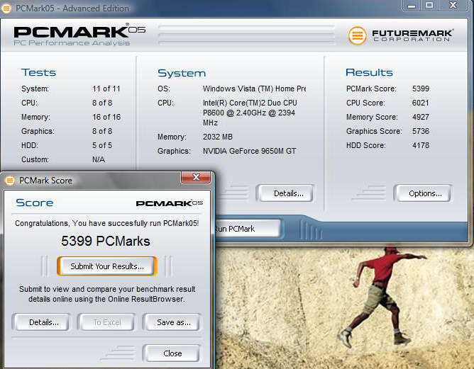Maximize the PCMark05 main window
This screenshot has width=474, height=369.
click(429, 6)
